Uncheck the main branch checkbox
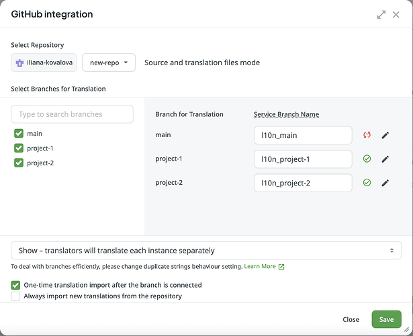 point(19,133)
